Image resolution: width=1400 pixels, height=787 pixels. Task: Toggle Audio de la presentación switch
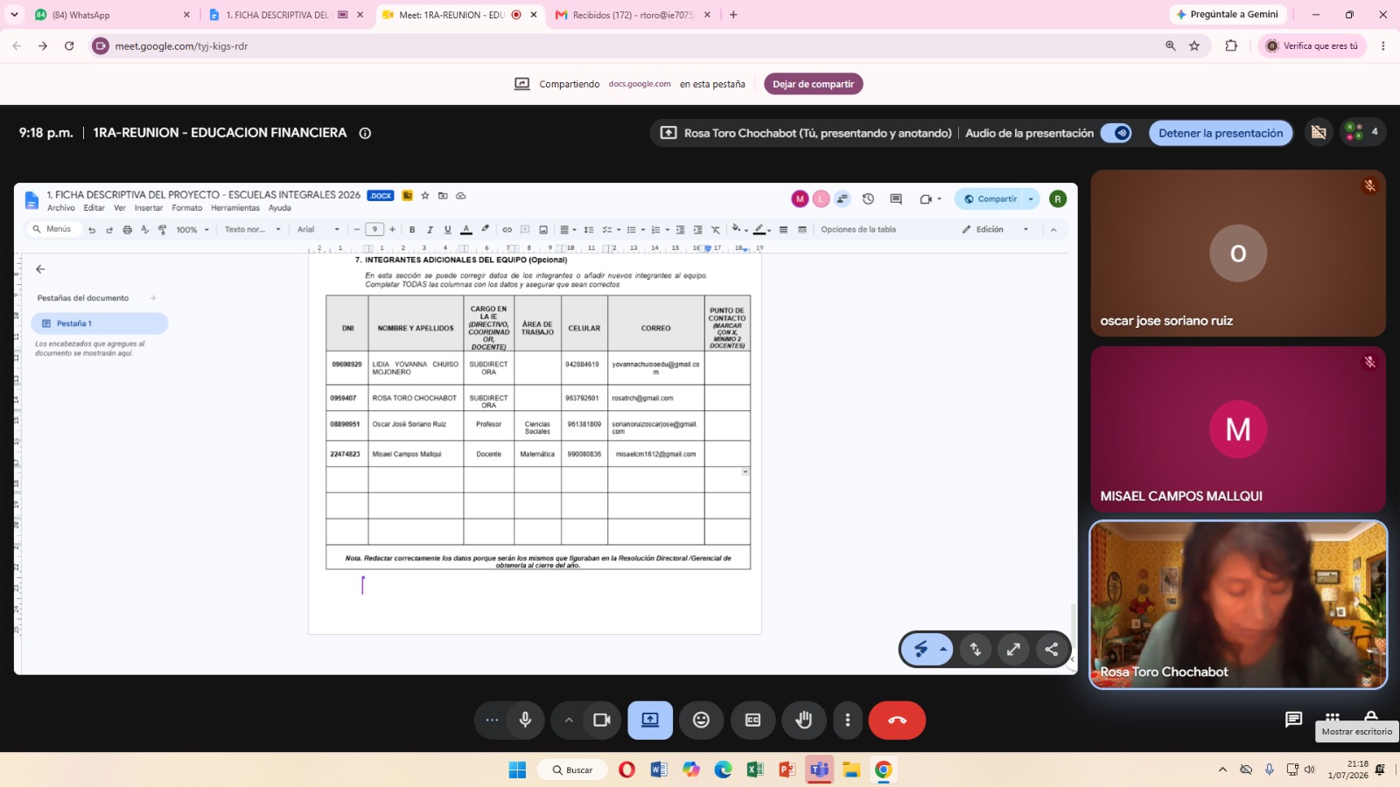(1116, 133)
